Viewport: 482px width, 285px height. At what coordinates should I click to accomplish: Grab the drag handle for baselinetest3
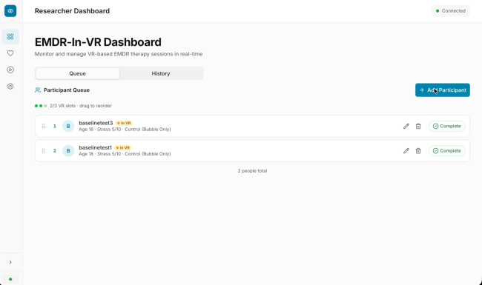(x=43, y=126)
